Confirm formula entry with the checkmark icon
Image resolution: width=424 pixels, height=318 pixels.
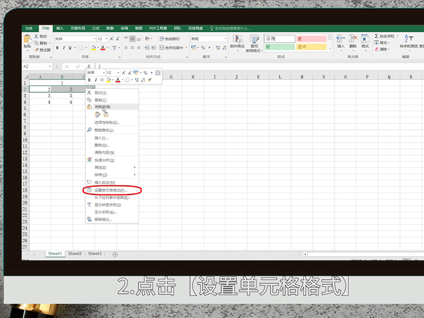click(x=78, y=67)
